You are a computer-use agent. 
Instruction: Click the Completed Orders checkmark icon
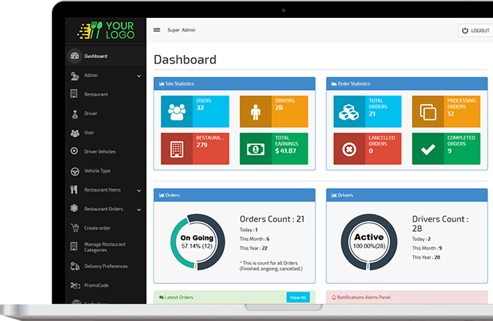428,150
